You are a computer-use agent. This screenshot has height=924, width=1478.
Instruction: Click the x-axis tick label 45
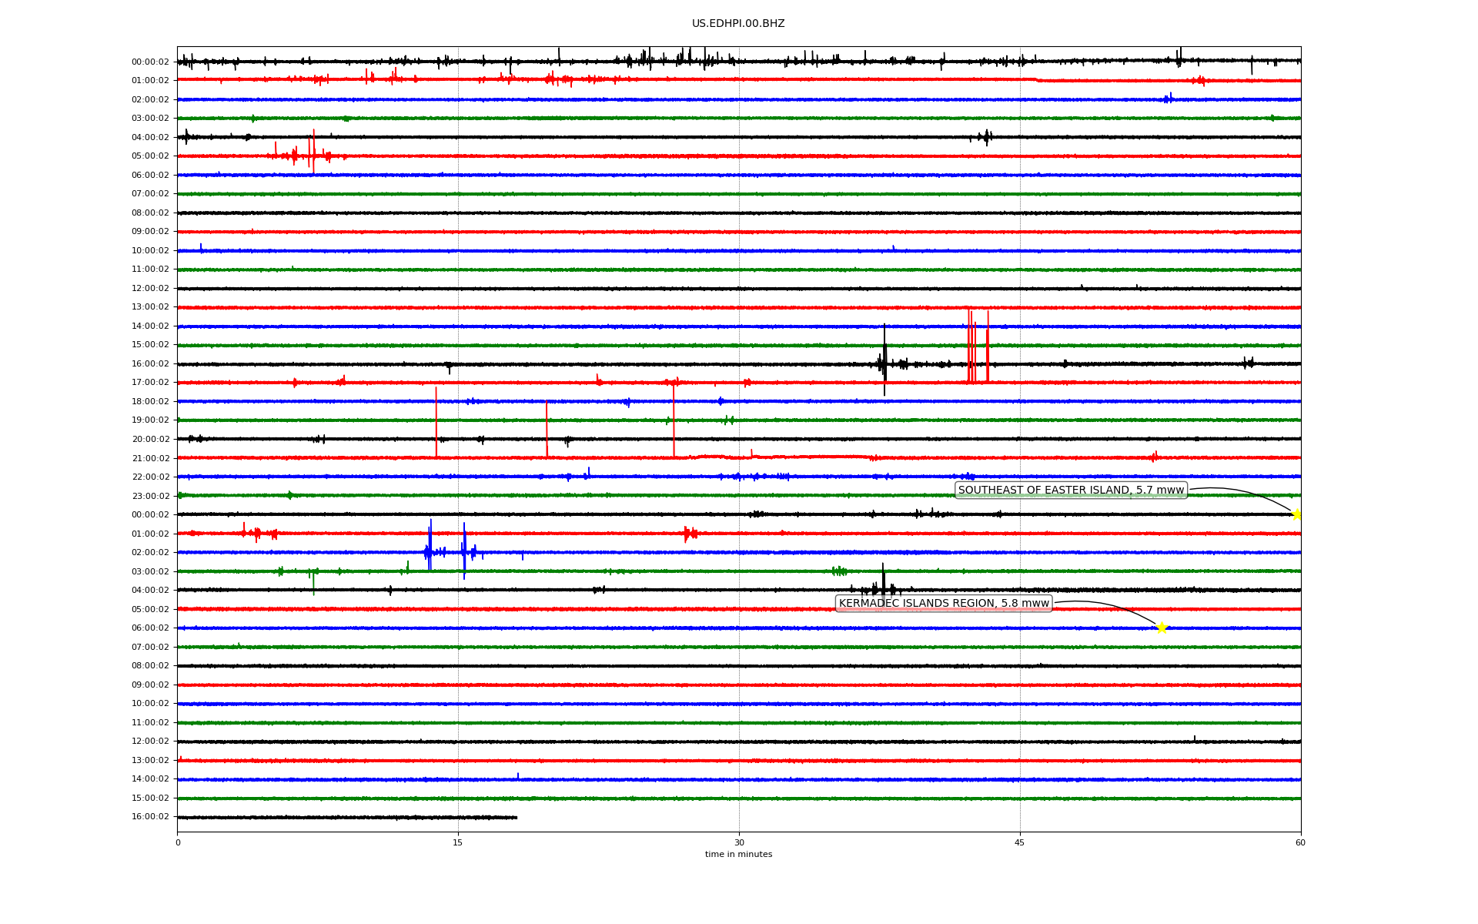pos(1019,842)
